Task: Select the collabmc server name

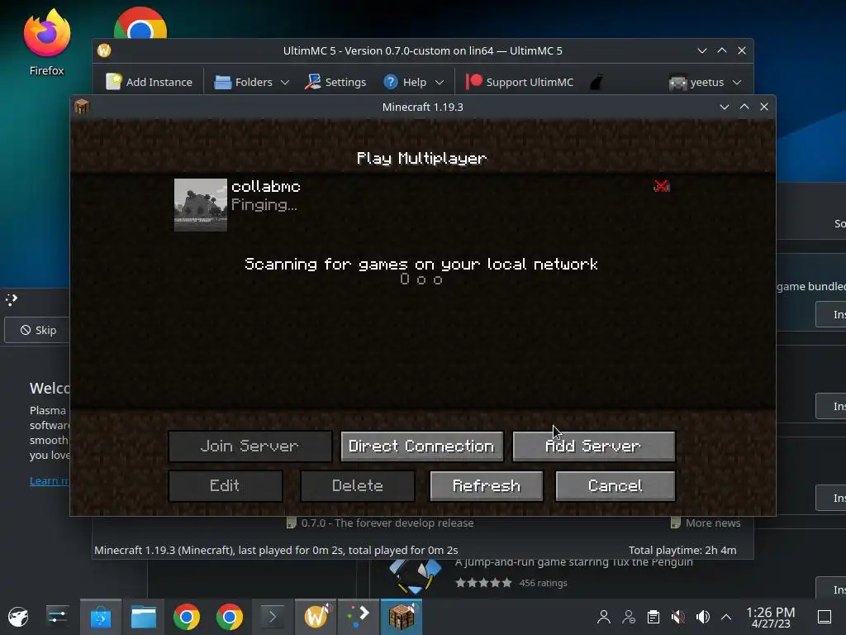Action: pos(265,187)
